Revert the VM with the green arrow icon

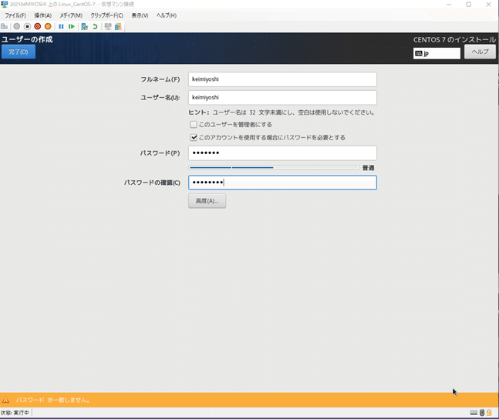pyautogui.click(x=95, y=26)
